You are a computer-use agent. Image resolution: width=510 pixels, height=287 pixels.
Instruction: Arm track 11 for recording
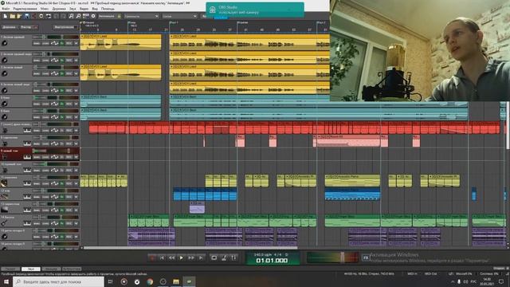(x=69, y=183)
